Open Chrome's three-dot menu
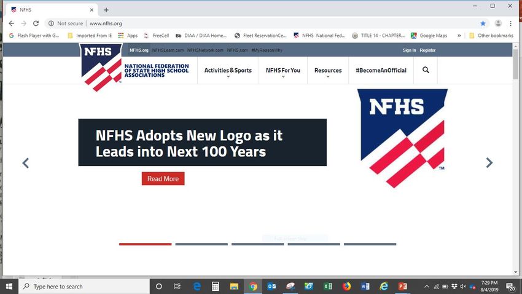This screenshot has width=522, height=294. pyautogui.click(x=511, y=23)
